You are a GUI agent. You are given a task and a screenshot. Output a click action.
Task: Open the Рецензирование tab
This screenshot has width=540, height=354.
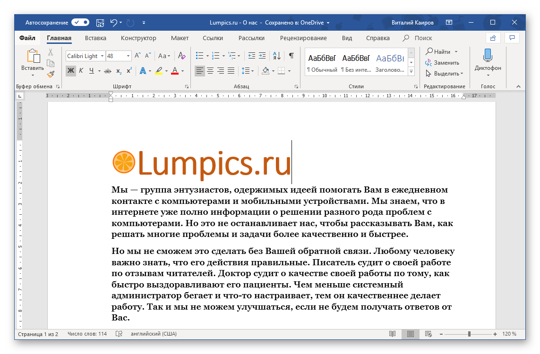(303, 38)
